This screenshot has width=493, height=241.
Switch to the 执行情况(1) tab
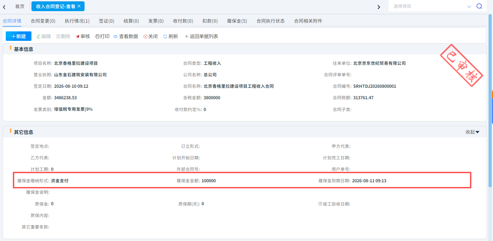pos(77,21)
